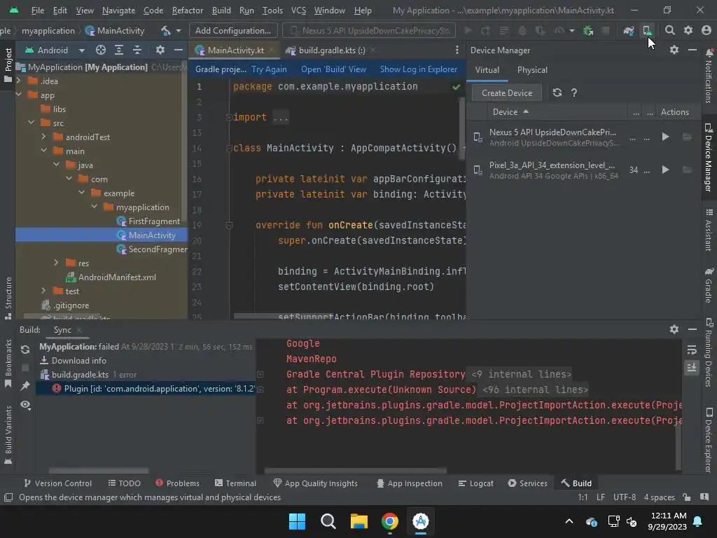Toggle Device Explorer sidebar
Screen dimensions: 717x538
pyautogui.click(x=709, y=439)
